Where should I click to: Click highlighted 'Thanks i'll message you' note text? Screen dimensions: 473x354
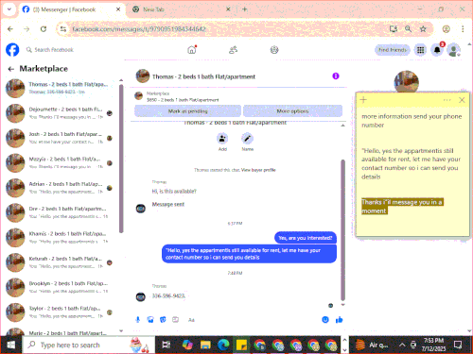pyautogui.click(x=403, y=207)
